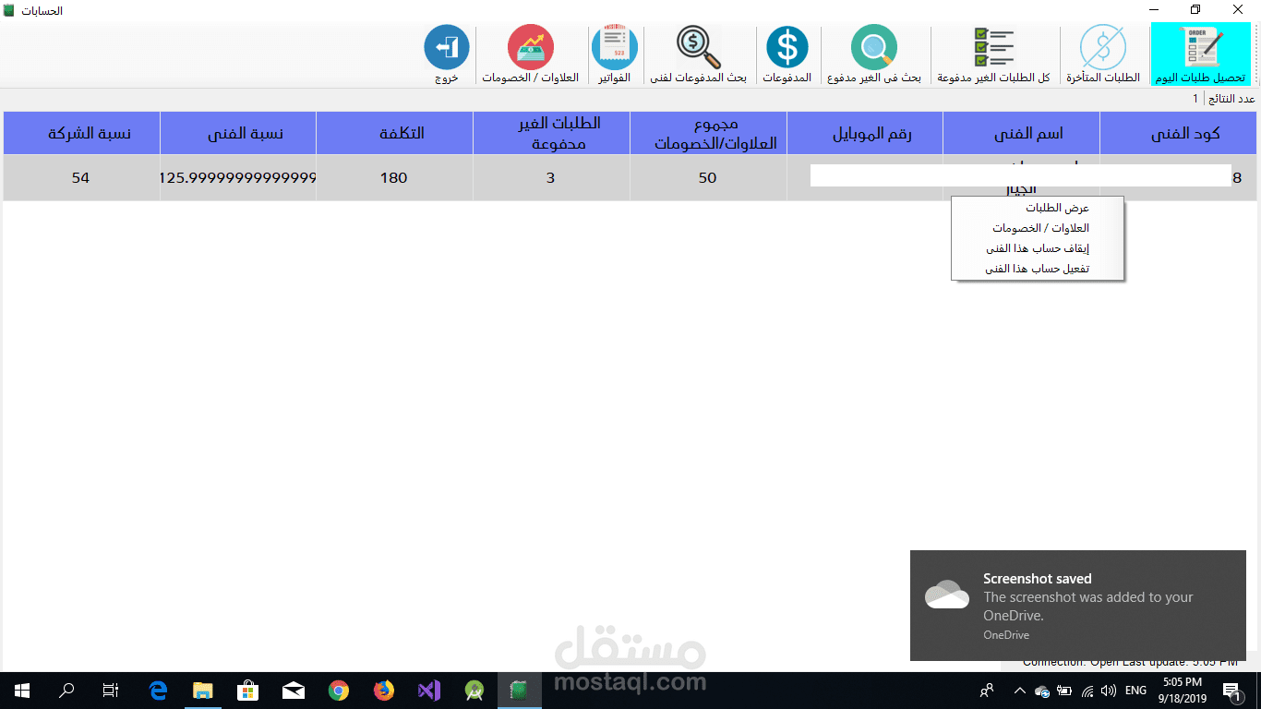Click the نسبة الشركة column header
This screenshot has width=1261, height=709.
coord(81,133)
